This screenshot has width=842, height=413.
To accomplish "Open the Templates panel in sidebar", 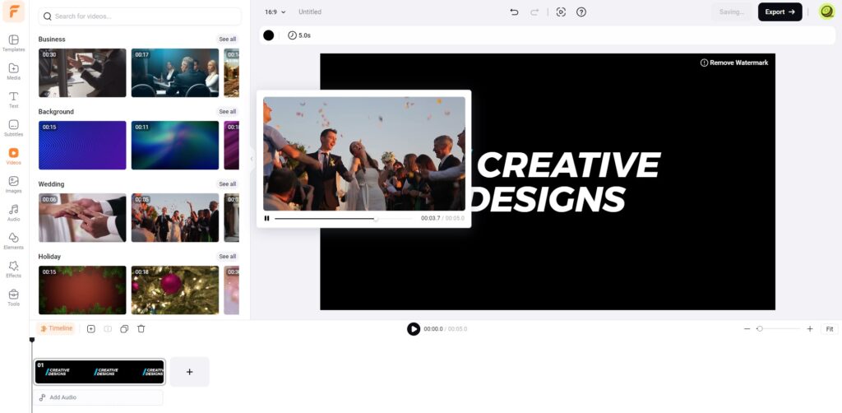I will (13, 43).
